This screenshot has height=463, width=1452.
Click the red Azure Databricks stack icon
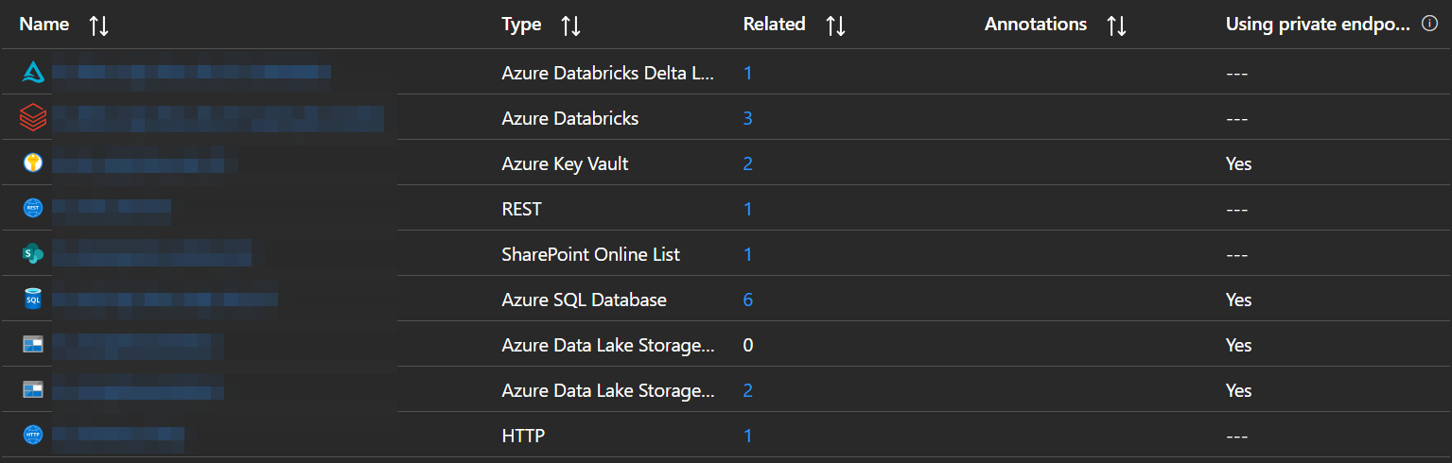coord(33,118)
